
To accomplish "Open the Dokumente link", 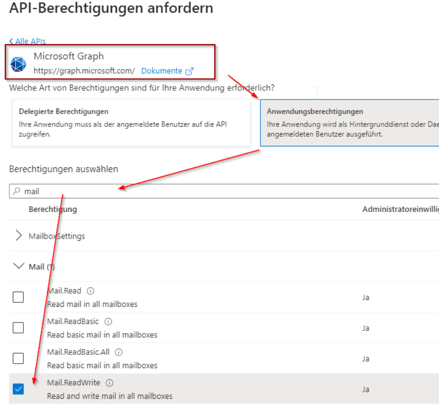I will (161, 71).
